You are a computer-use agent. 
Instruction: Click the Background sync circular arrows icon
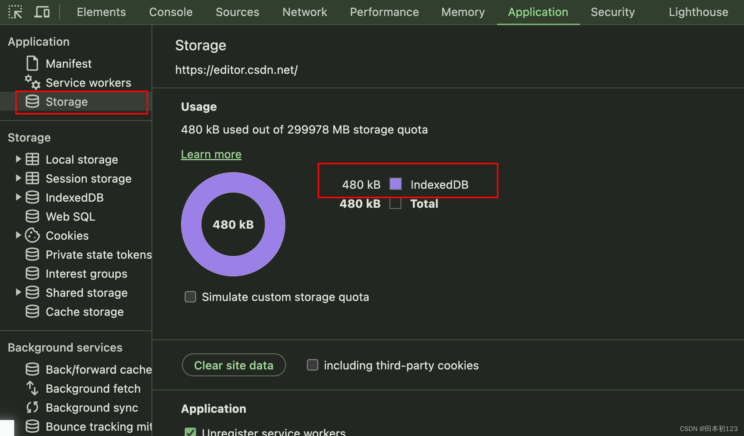(x=32, y=407)
